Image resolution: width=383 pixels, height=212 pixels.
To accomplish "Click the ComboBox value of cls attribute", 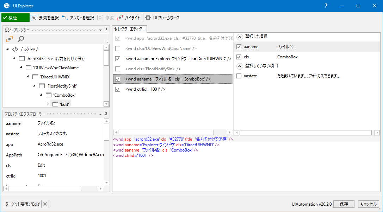I will (287, 57).
